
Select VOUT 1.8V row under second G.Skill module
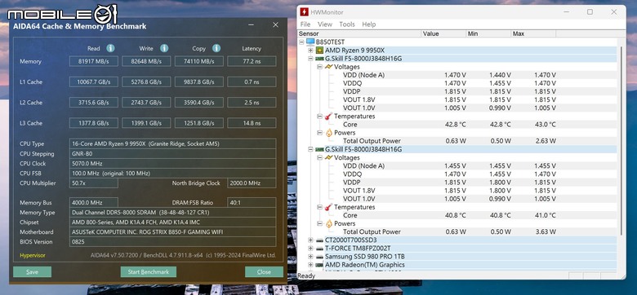(x=457, y=191)
